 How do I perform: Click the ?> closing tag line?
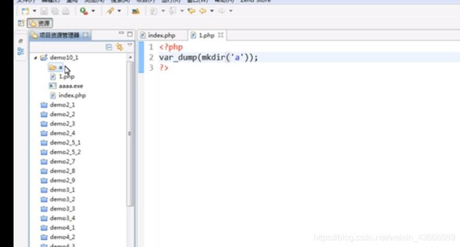pyautogui.click(x=164, y=68)
